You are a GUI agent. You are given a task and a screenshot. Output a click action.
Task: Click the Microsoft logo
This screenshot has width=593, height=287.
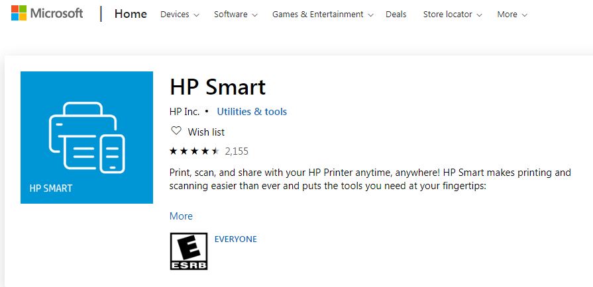tap(47, 13)
